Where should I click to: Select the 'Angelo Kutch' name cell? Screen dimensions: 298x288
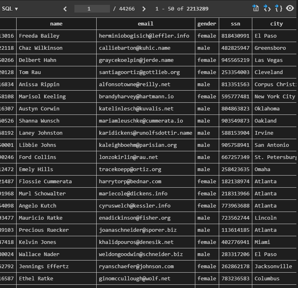click(56, 206)
